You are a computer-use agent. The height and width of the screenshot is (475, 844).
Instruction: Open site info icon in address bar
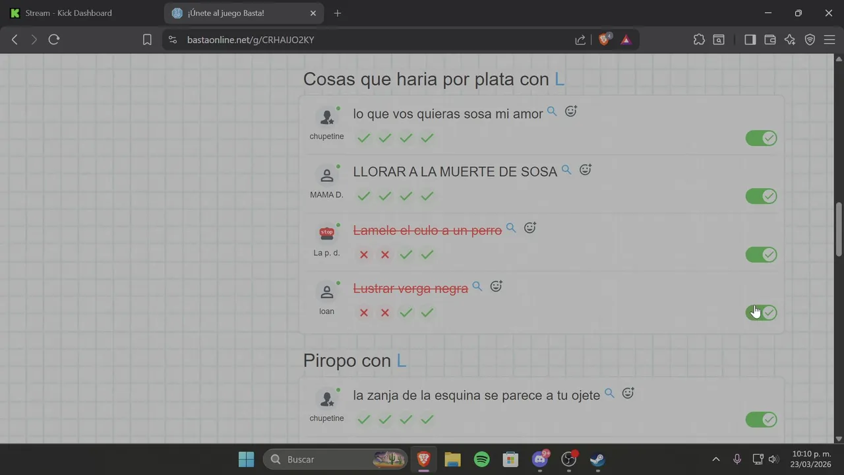pyautogui.click(x=173, y=40)
